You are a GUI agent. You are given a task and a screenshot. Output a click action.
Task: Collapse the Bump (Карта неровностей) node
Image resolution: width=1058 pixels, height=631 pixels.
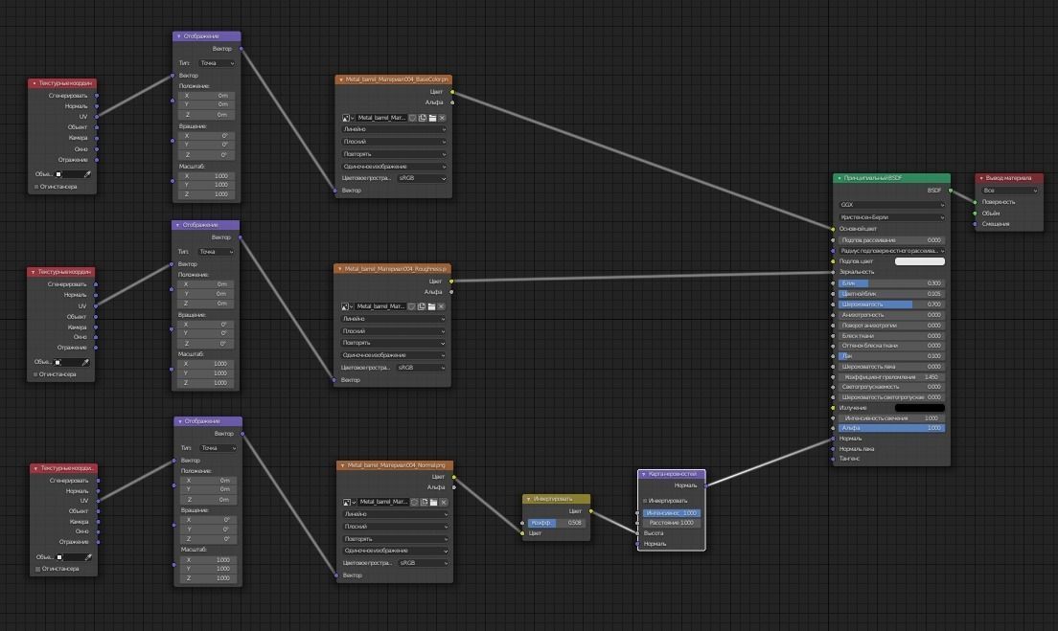pos(644,475)
